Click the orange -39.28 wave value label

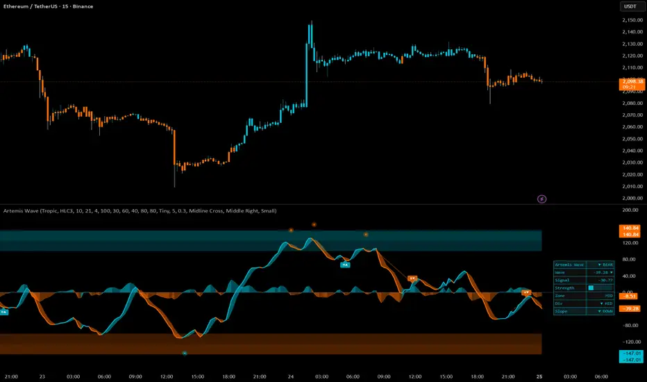click(x=630, y=308)
